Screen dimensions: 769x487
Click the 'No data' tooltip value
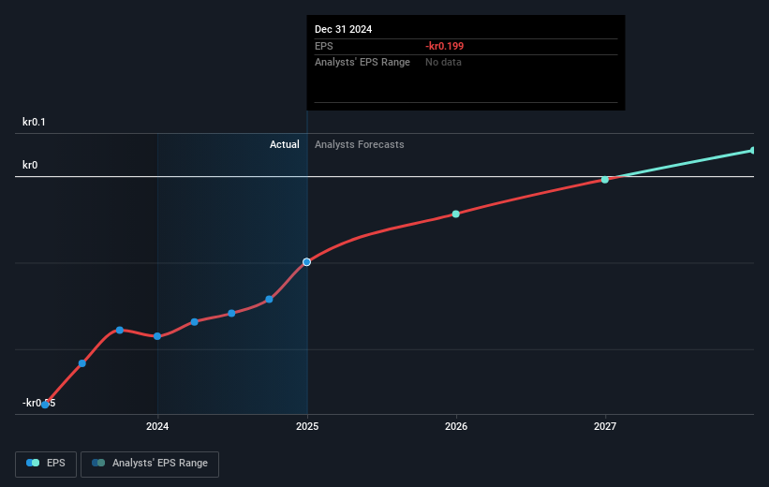click(443, 63)
